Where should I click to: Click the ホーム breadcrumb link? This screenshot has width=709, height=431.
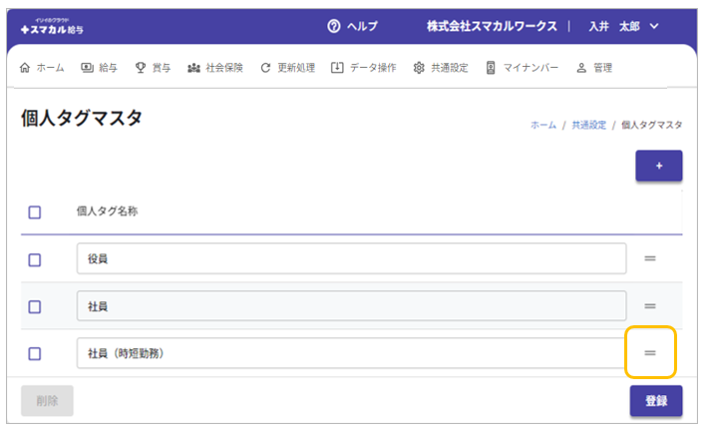pyautogui.click(x=542, y=125)
